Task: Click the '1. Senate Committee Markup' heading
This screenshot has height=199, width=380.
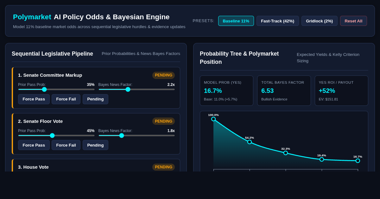Action: coord(50,75)
